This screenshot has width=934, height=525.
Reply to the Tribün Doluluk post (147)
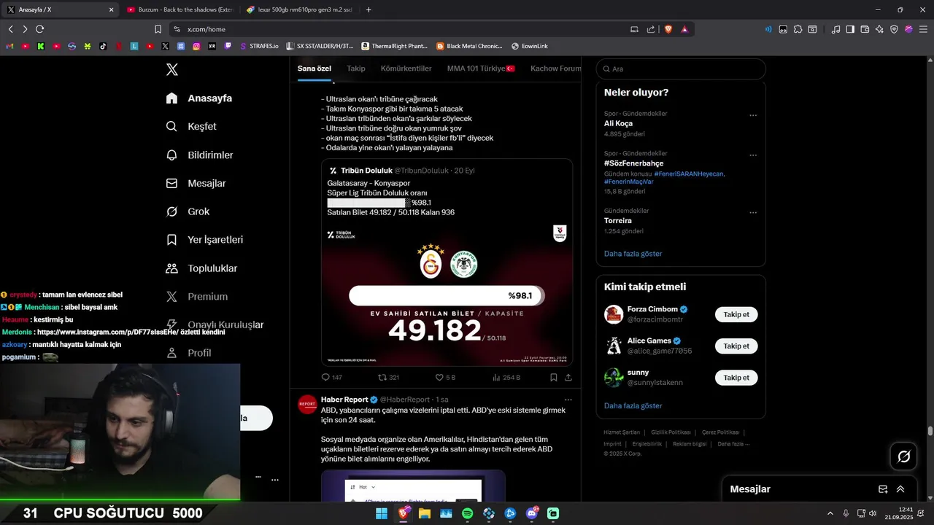pyautogui.click(x=332, y=378)
